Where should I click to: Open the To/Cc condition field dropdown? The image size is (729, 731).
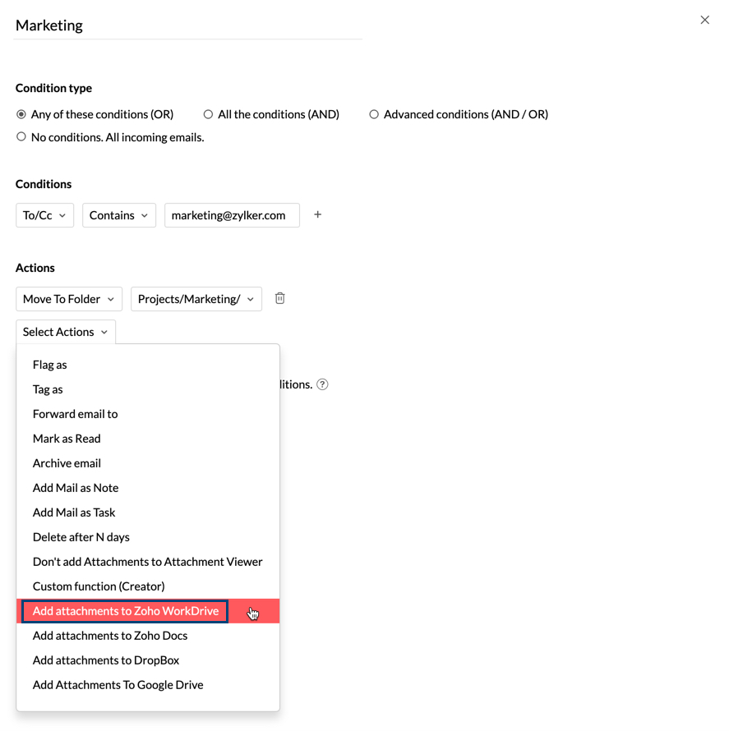click(x=44, y=215)
